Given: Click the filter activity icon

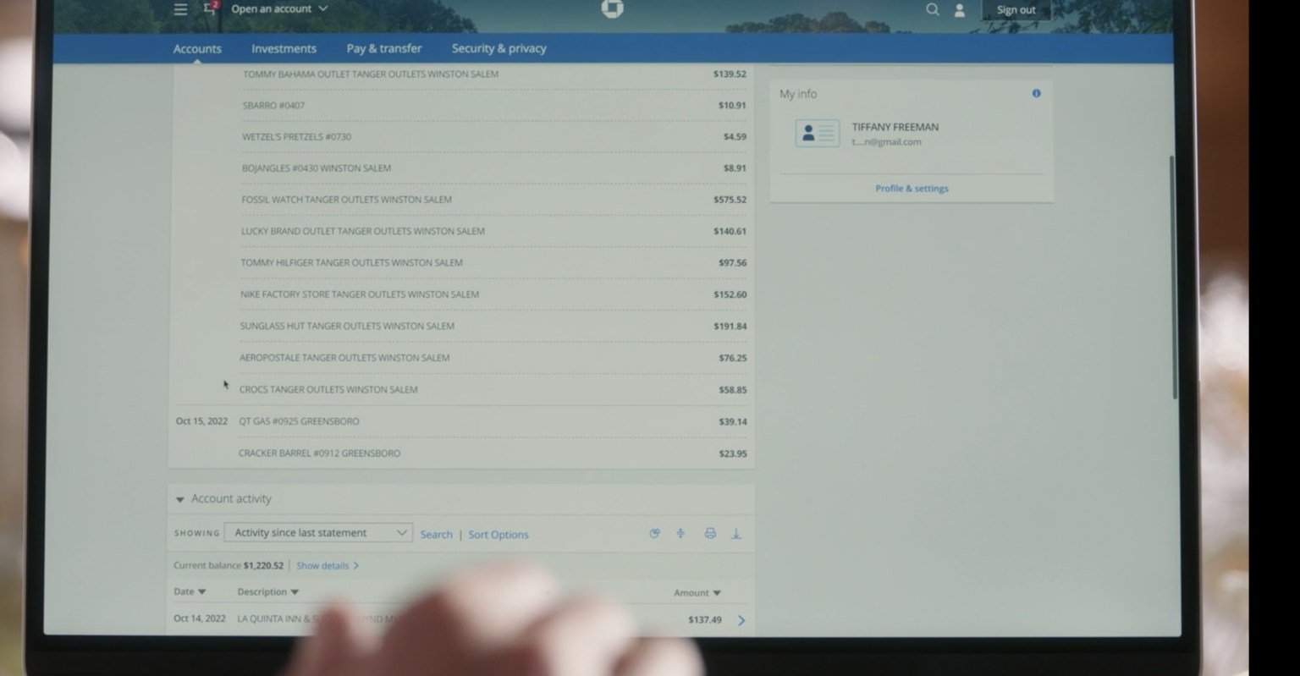Looking at the screenshot, I should click(680, 534).
